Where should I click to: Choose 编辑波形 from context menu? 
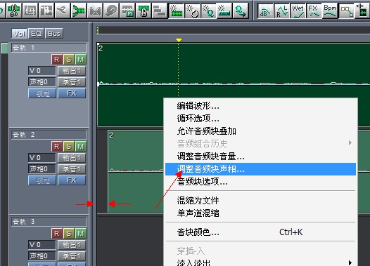(198, 106)
